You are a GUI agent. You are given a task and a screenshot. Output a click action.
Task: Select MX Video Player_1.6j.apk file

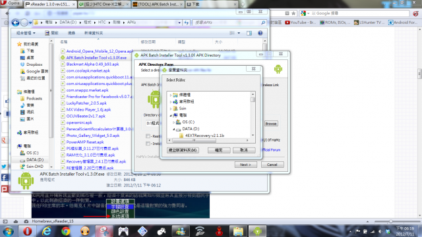click(88, 110)
